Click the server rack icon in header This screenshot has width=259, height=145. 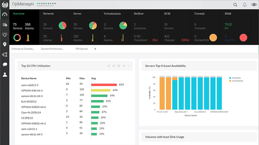(254, 4)
